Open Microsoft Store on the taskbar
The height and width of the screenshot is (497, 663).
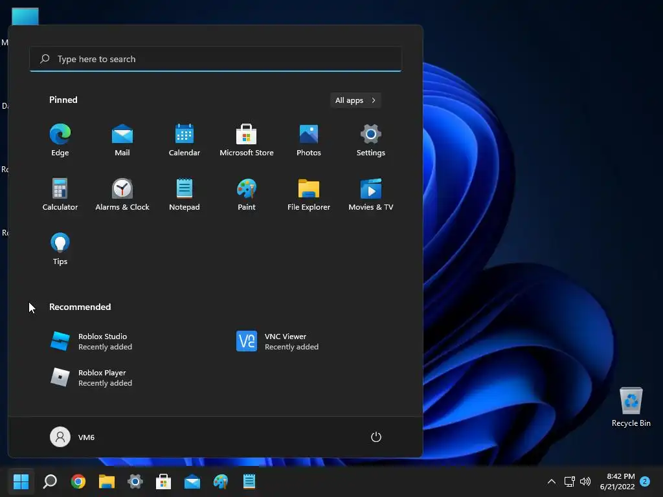[x=164, y=481]
